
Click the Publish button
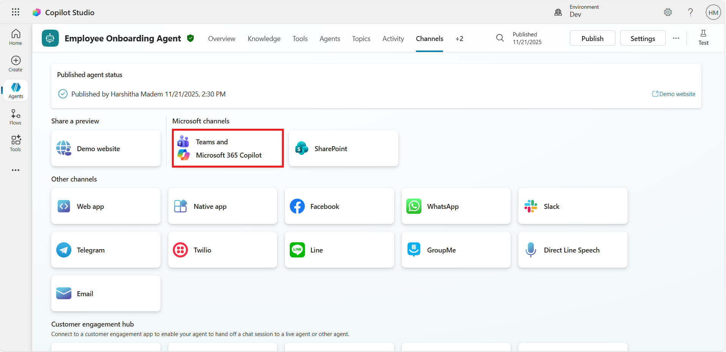click(592, 38)
